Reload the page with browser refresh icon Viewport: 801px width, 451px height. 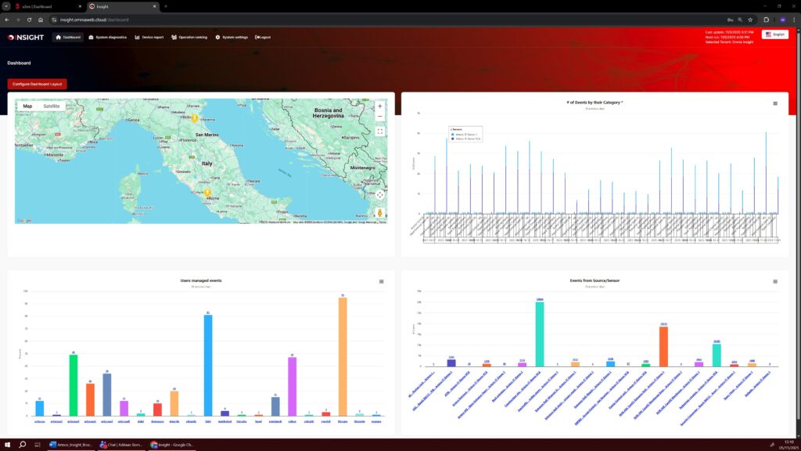click(x=29, y=19)
